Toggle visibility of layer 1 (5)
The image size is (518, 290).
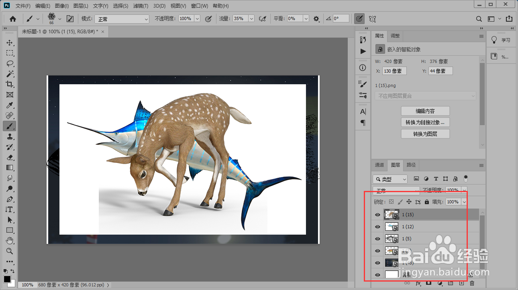(x=377, y=239)
